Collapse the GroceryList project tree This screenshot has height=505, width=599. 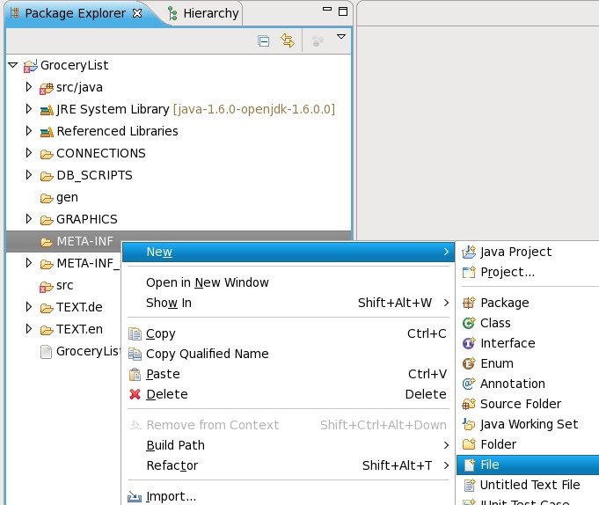(12, 65)
